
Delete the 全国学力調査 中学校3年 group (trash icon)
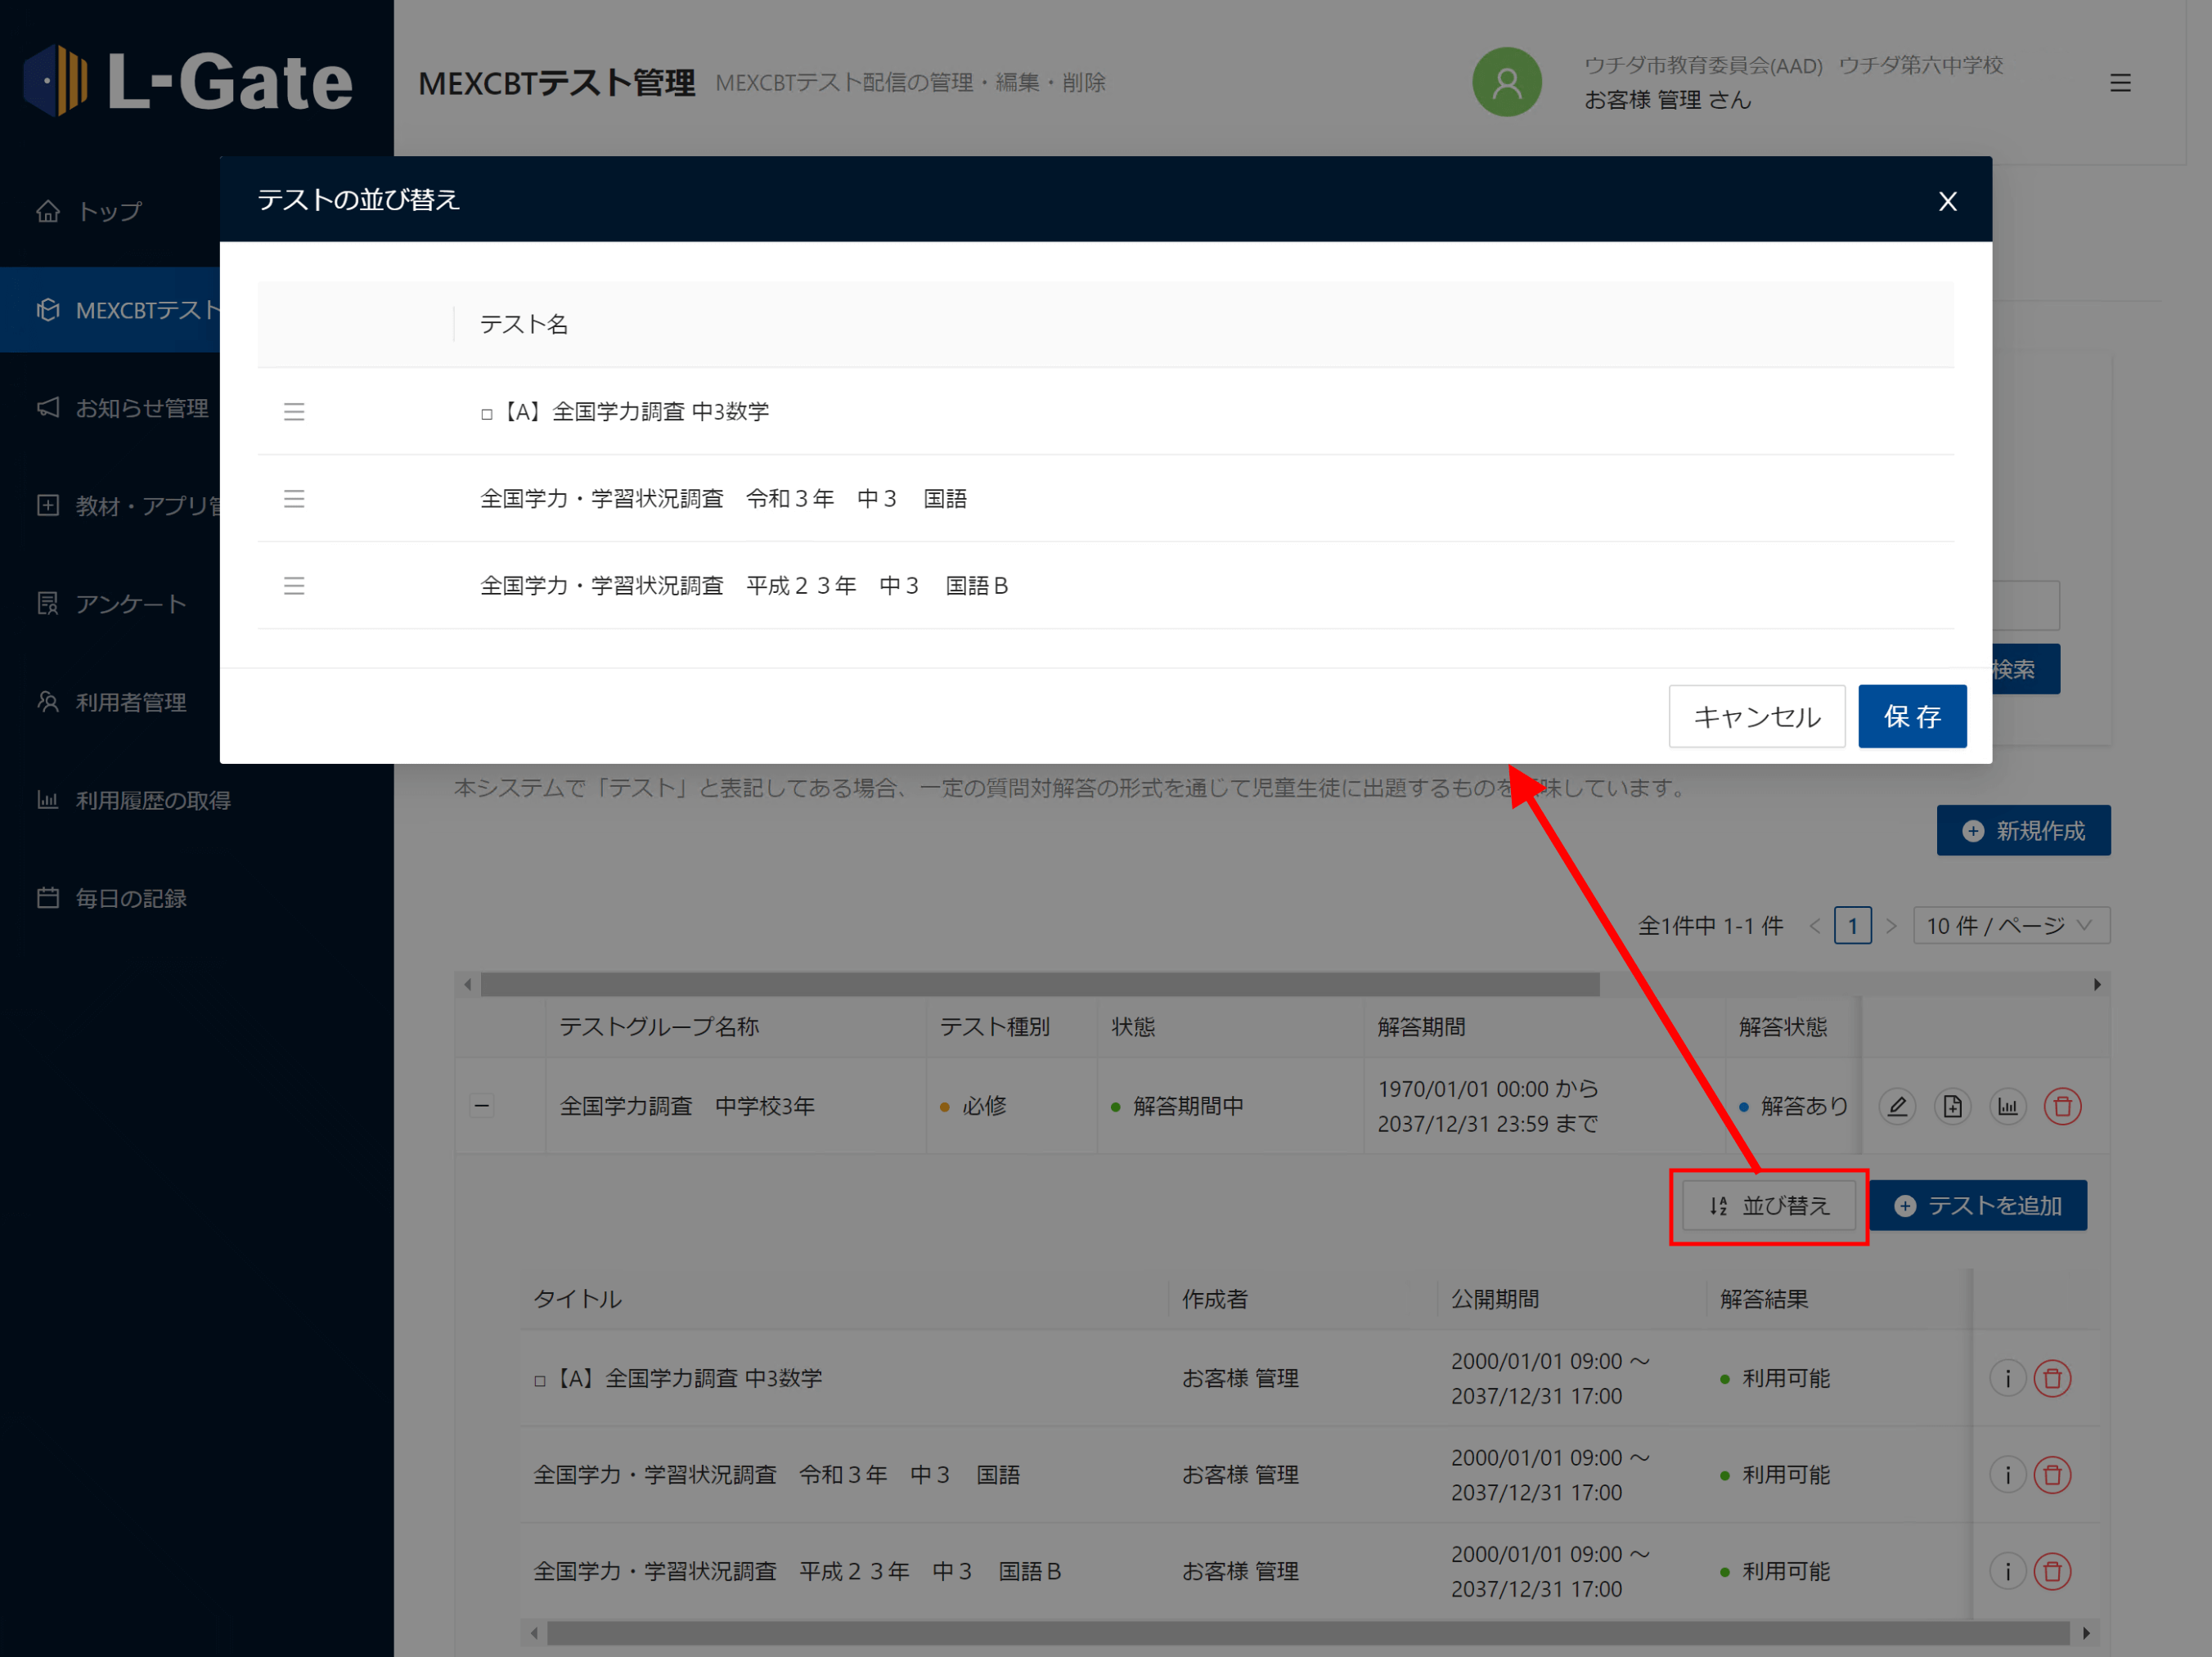click(2062, 1106)
